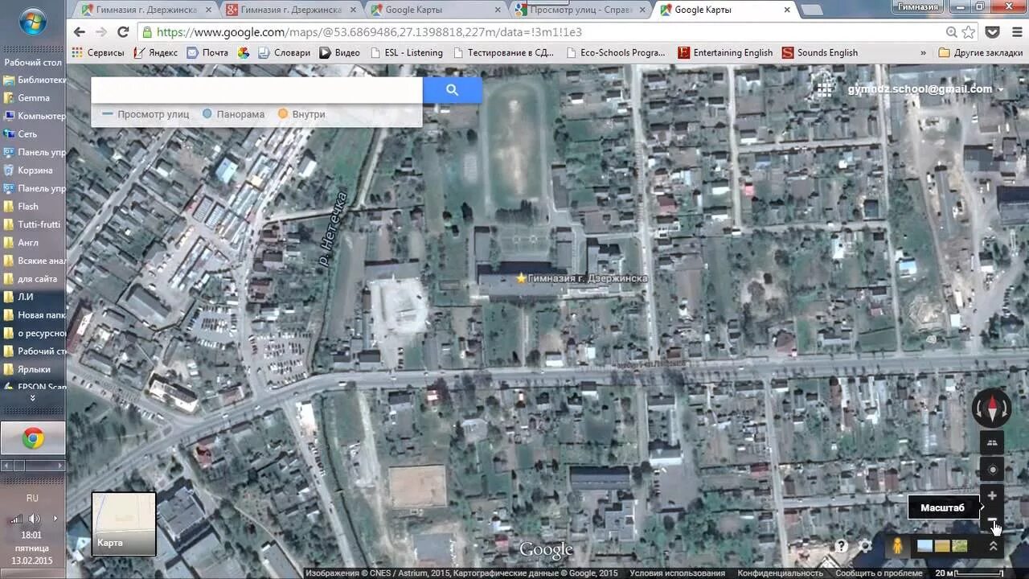This screenshot has width=1029, height=579.
Task: Expand the Другие закладки folder
Action: (x=981, y=52)
